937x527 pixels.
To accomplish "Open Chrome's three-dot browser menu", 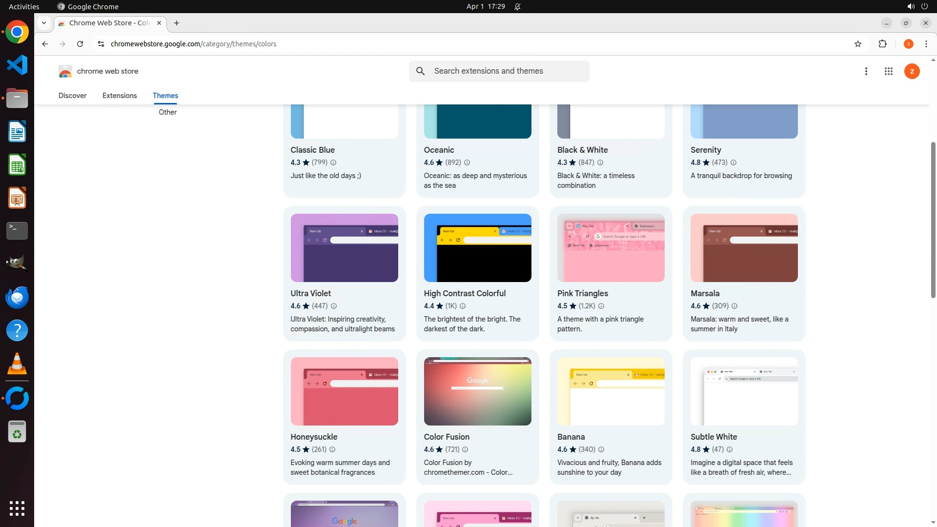I will (x=926, y=44).
